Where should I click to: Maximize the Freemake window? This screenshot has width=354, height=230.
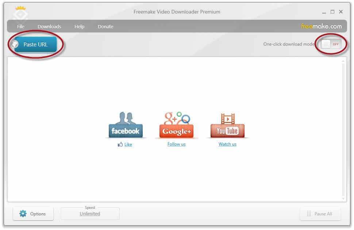click(332, 12)
